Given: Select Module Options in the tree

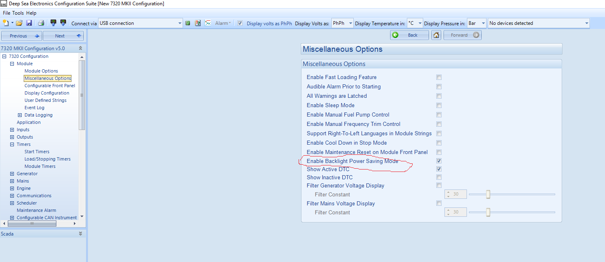Looking at the screenshot, I should (41, 71).
